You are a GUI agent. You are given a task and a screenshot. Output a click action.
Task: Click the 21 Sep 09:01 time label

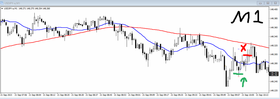coord(134,95)
